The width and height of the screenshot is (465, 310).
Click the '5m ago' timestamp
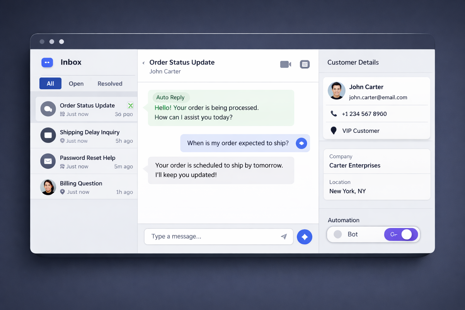(x=124, y=167)
